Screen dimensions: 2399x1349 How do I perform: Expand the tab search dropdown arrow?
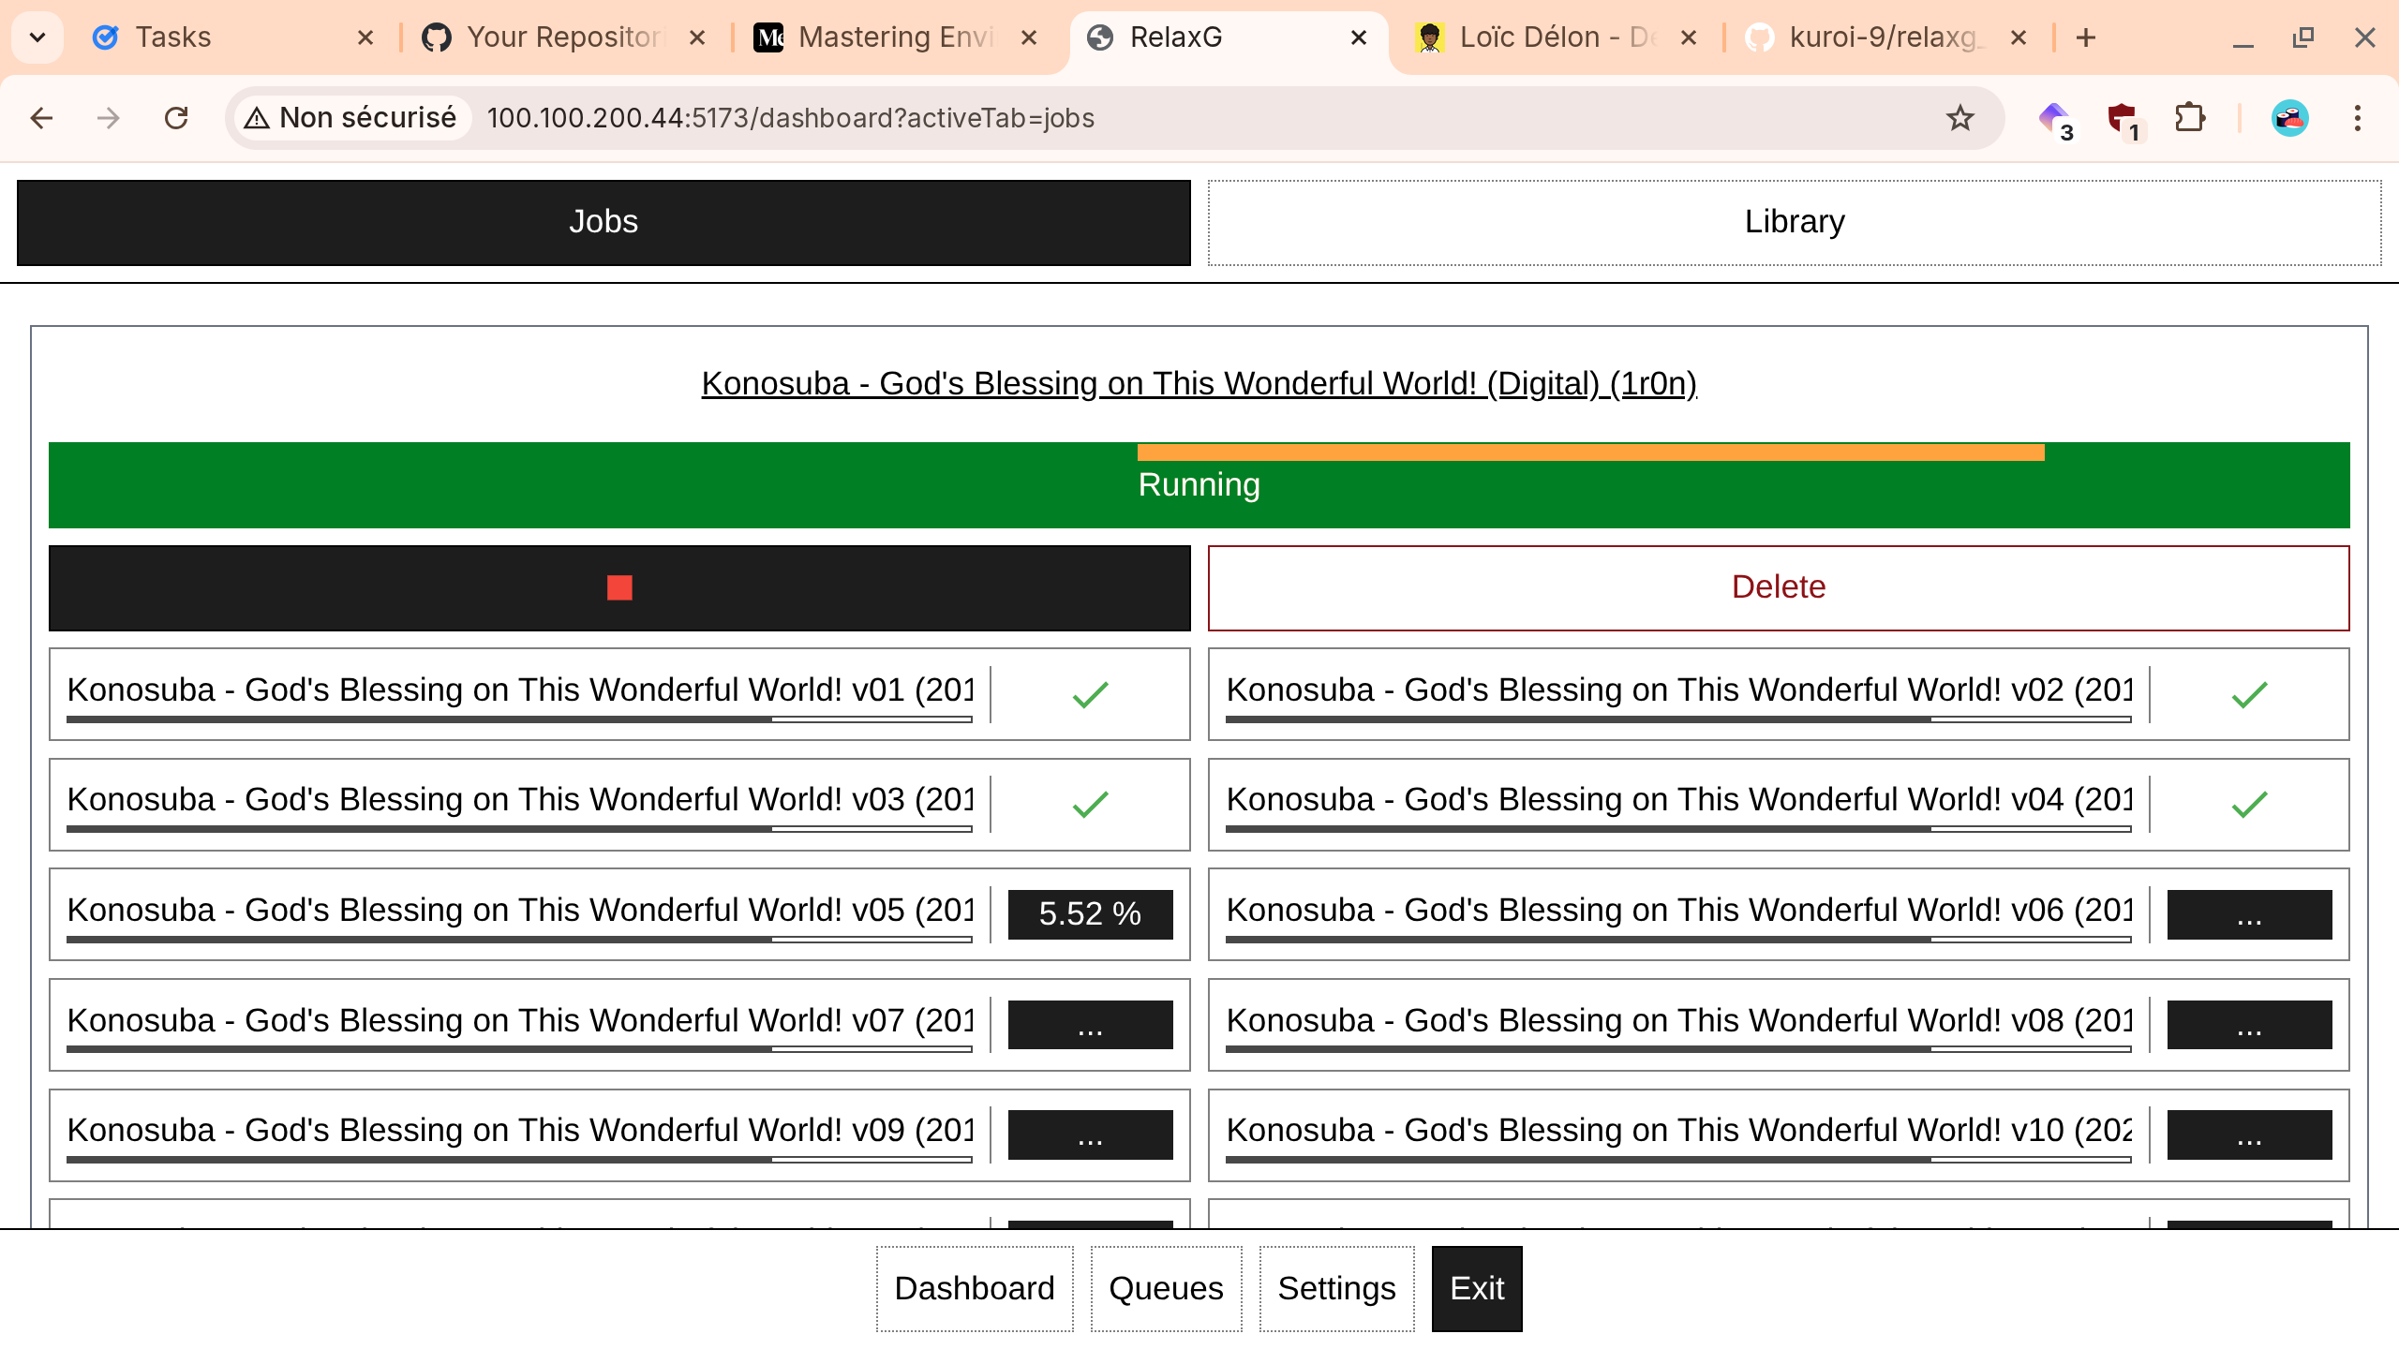coord(37,37)
